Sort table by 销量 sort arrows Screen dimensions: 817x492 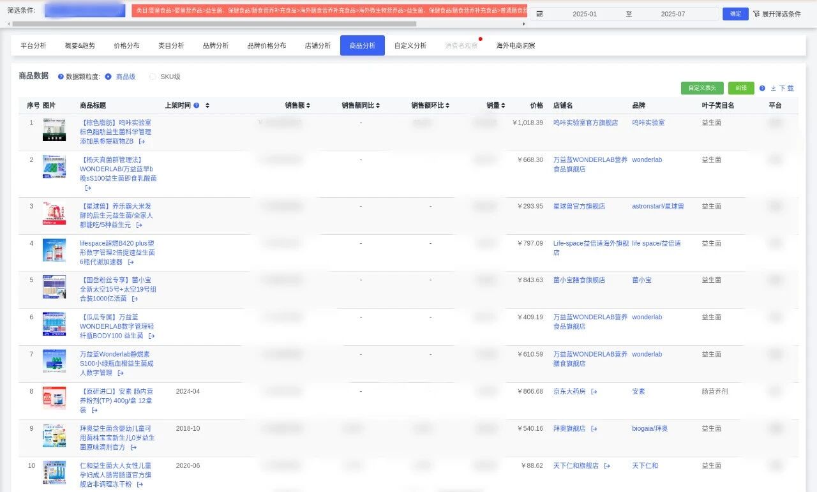pyautogui.click(x=503, y=106)
